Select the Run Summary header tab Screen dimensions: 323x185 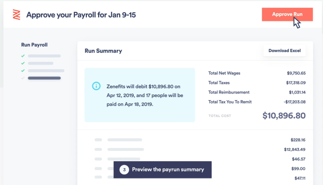pos(103,51)
